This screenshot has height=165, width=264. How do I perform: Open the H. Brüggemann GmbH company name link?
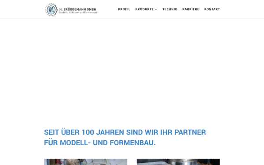[x=78, y=9]
